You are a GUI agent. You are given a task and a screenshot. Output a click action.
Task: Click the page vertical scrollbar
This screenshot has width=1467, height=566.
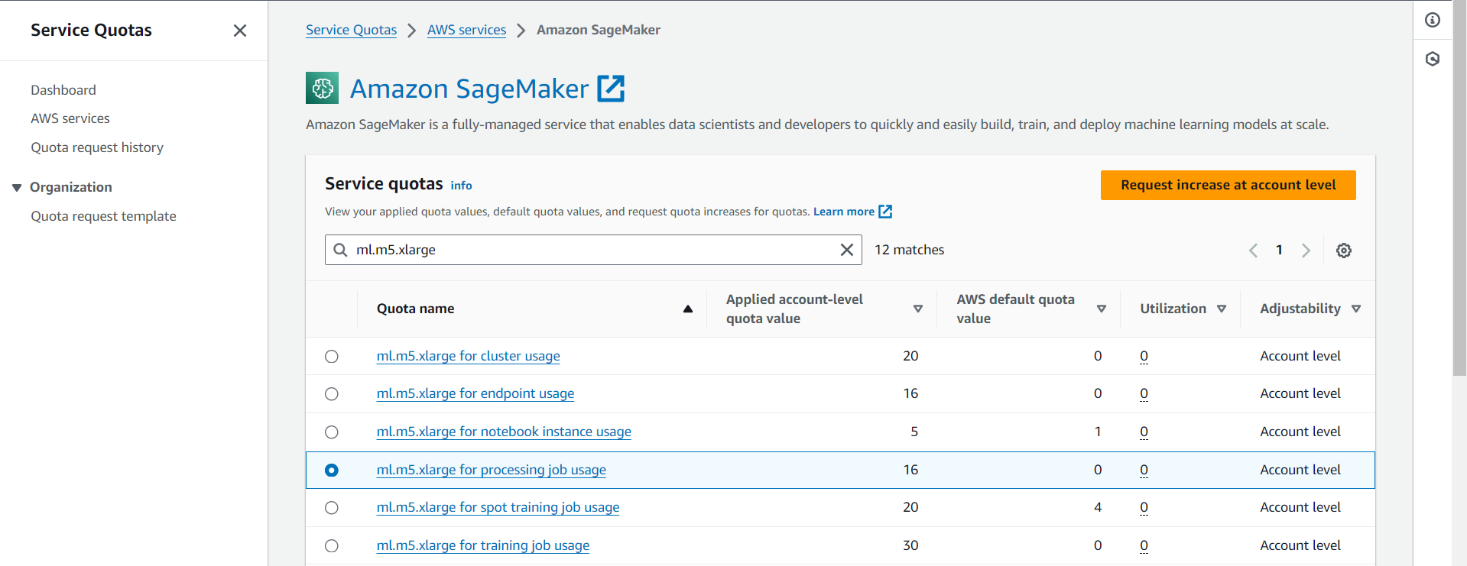pos(1459,188)
